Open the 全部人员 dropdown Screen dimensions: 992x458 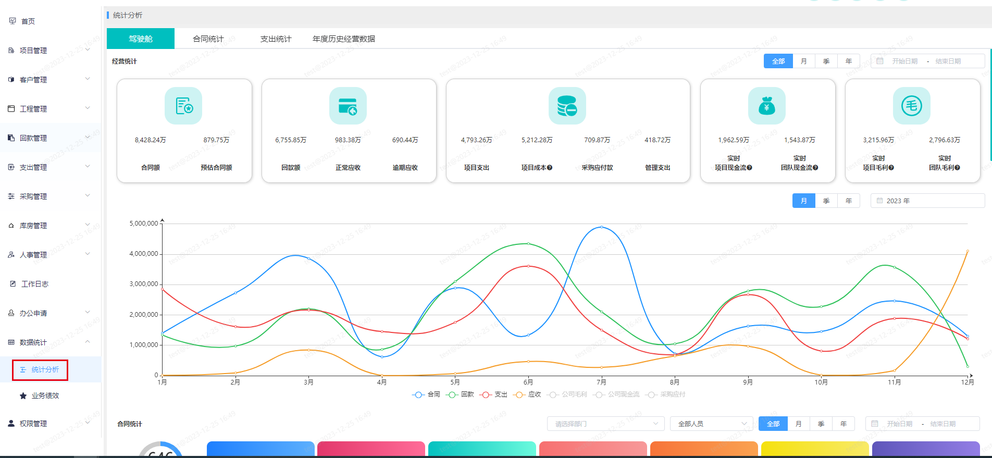(x=712, y=424)
